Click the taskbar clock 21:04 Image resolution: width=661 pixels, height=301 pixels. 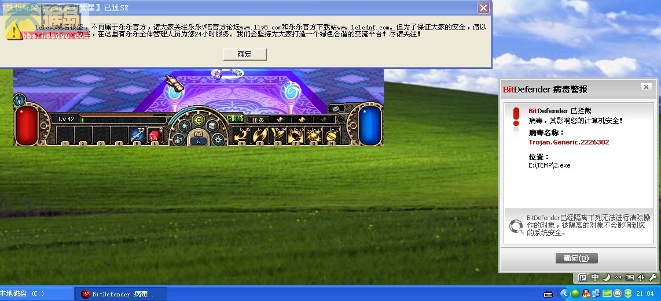click(645, 293)
